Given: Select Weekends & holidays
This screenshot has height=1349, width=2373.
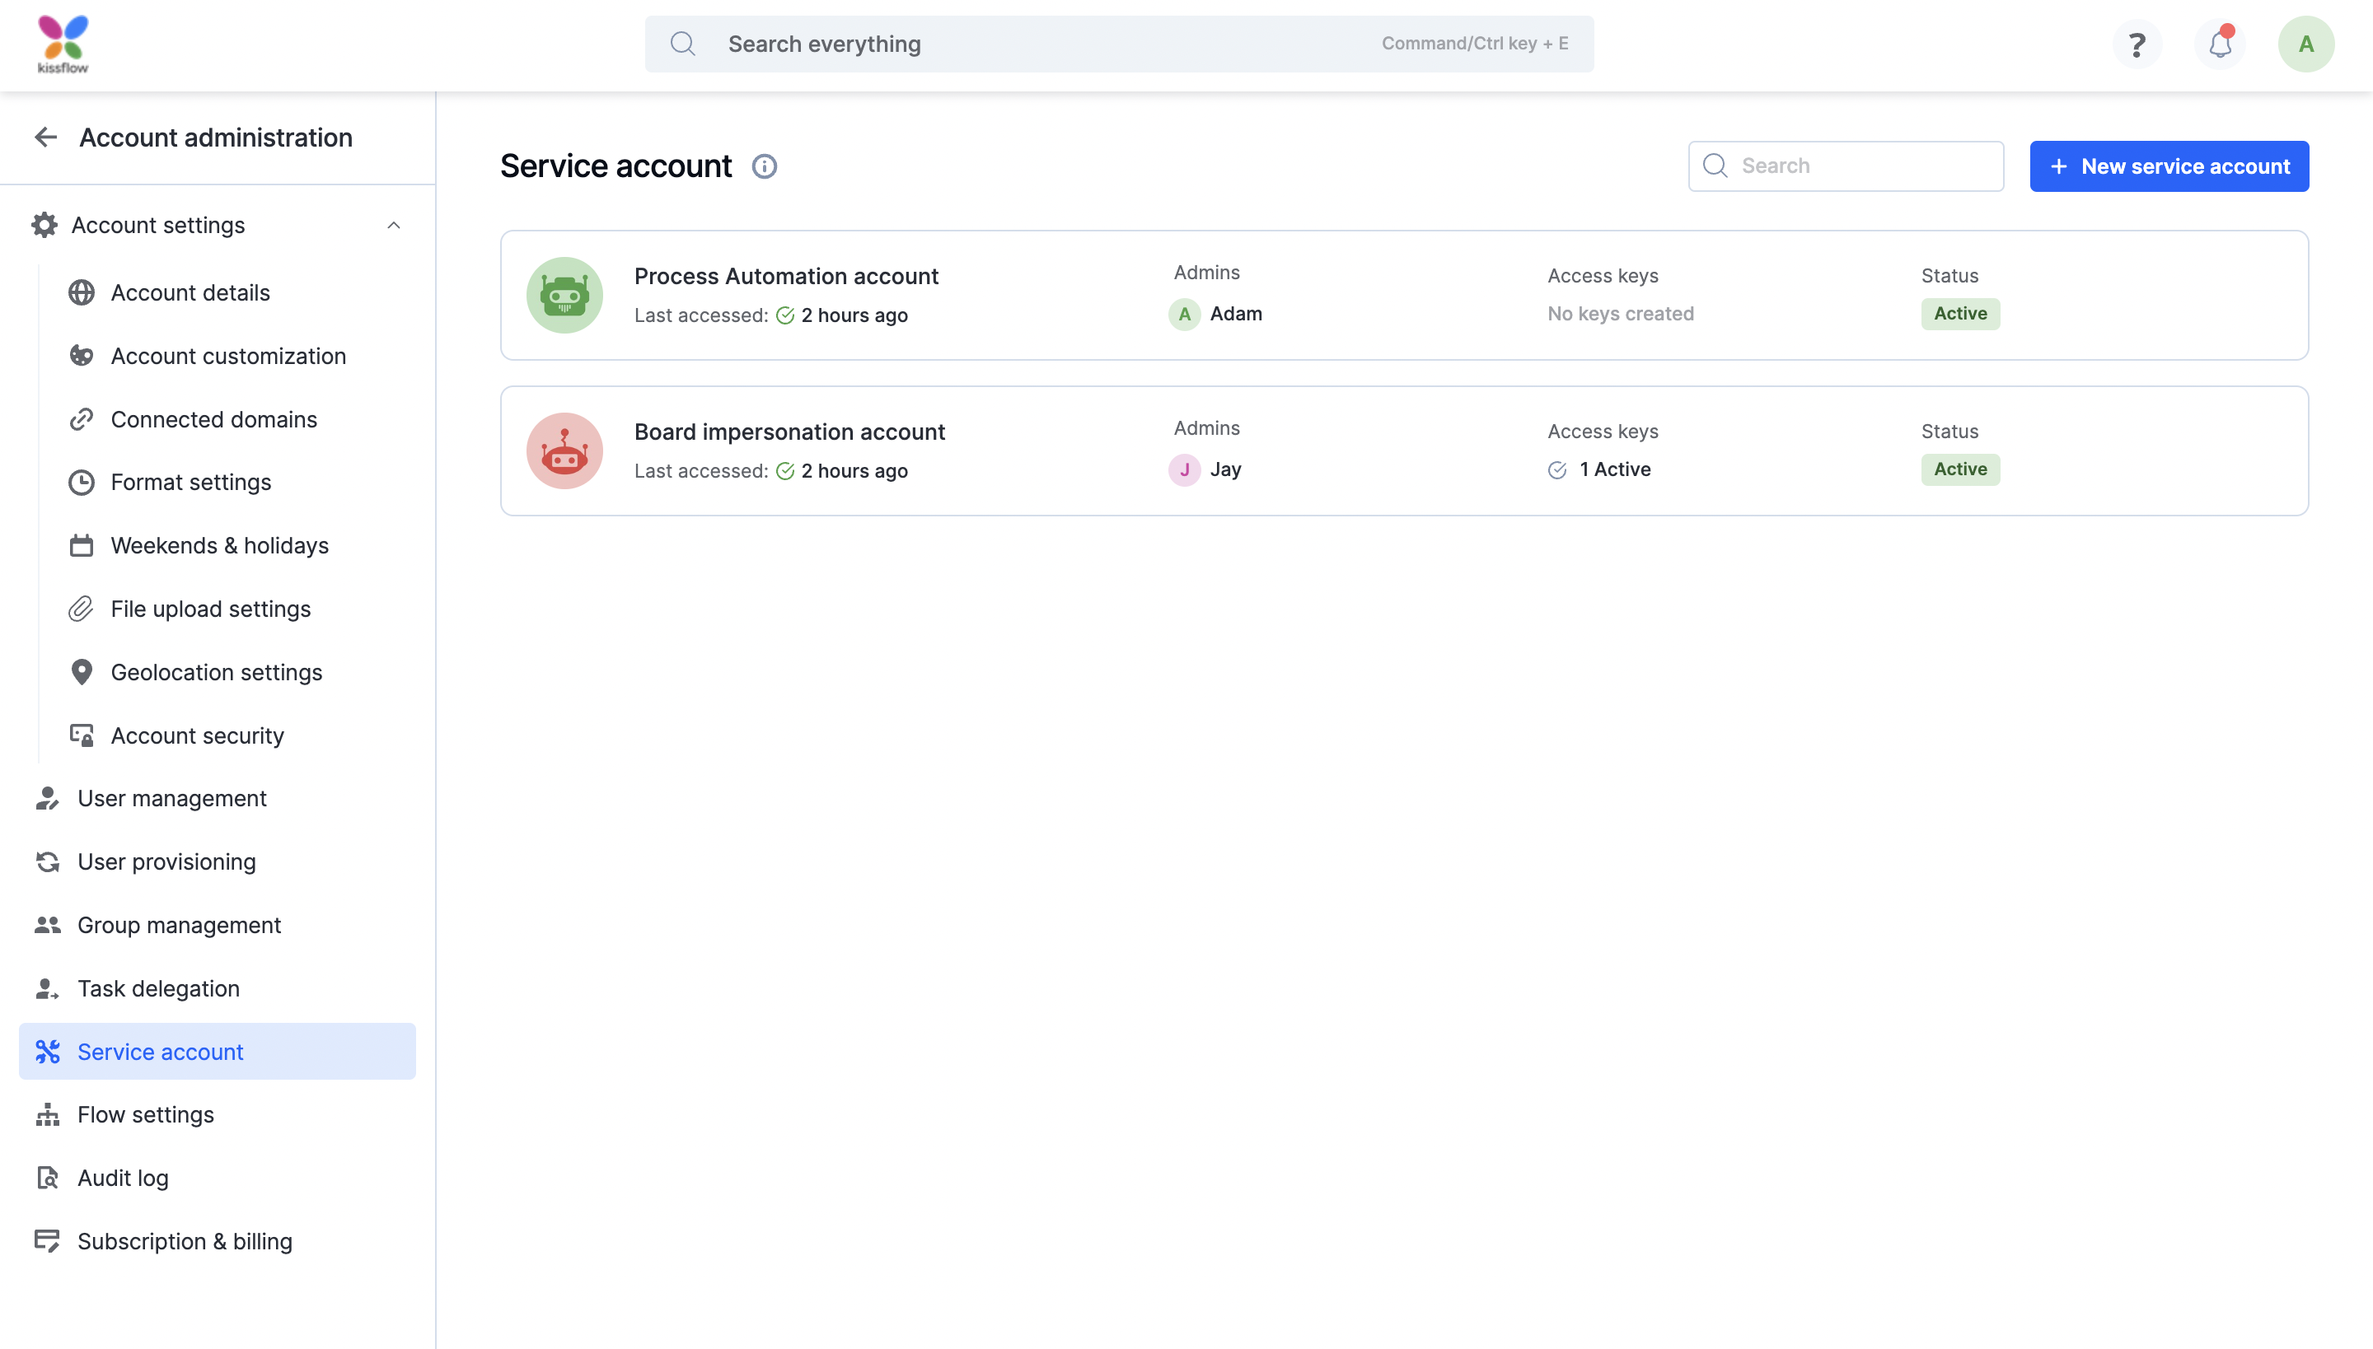Looking at the screenshot, I should pos(220,546).
